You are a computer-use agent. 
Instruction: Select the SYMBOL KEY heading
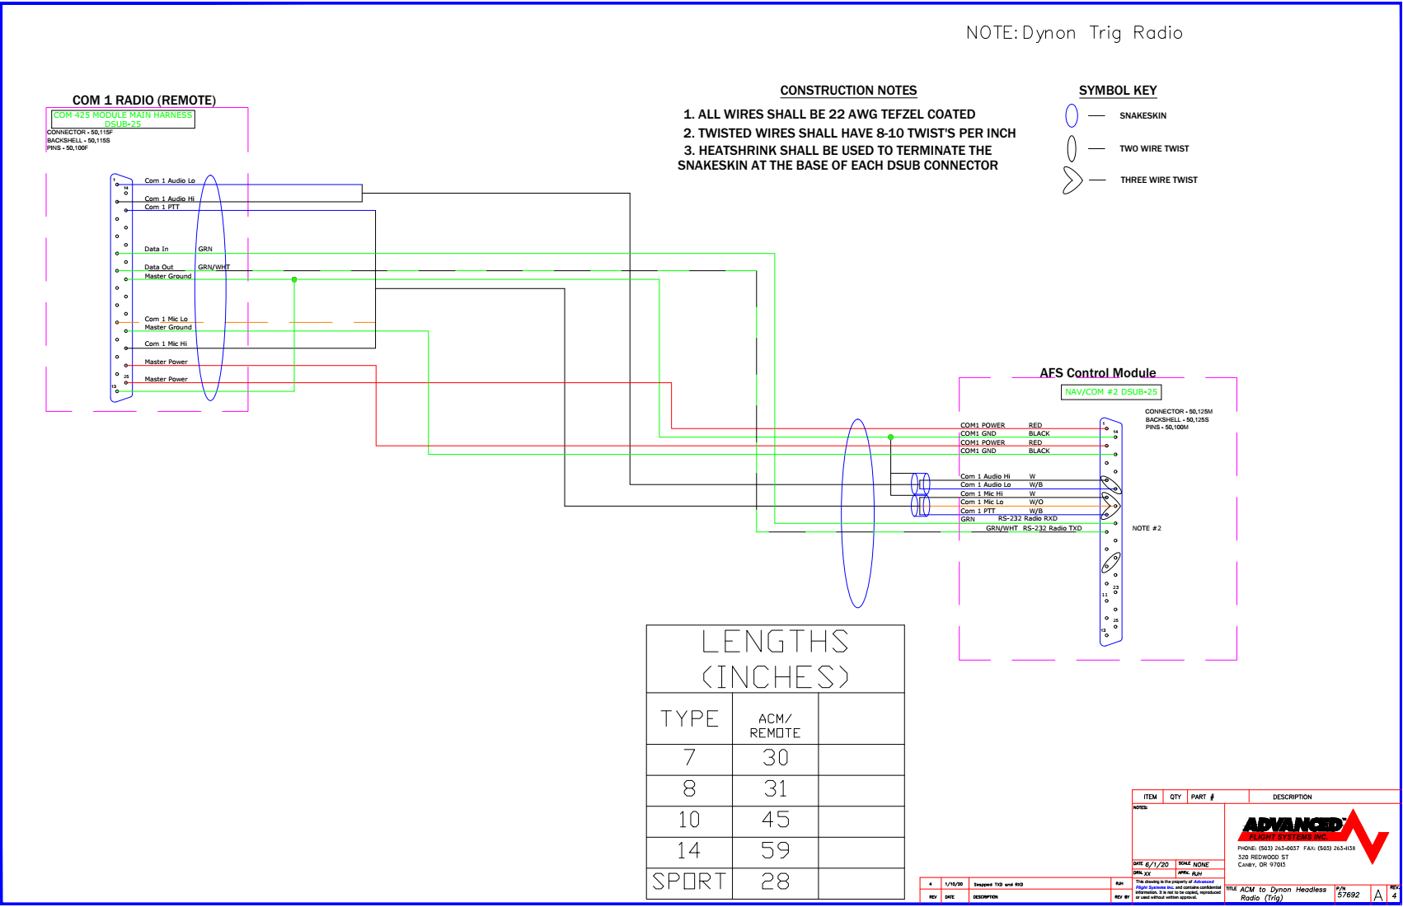[x=1118, y=91]
